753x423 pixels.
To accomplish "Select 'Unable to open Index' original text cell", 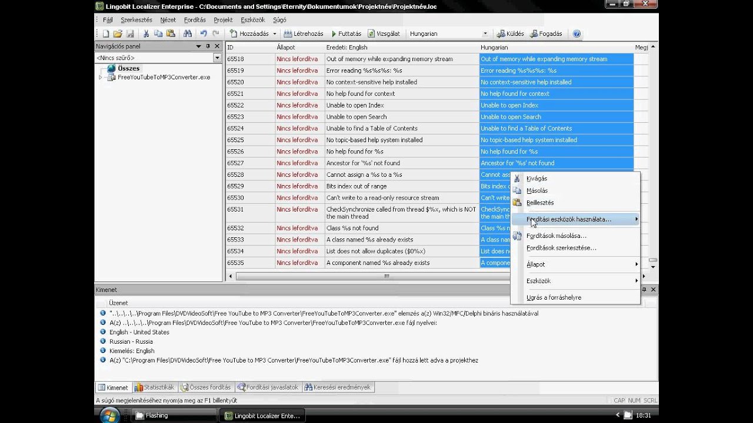I will point(402,105).
